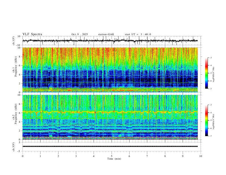Click the "start UT = 3 :40: 0" text
226x175 pixels.
click(x=138, y=34)
